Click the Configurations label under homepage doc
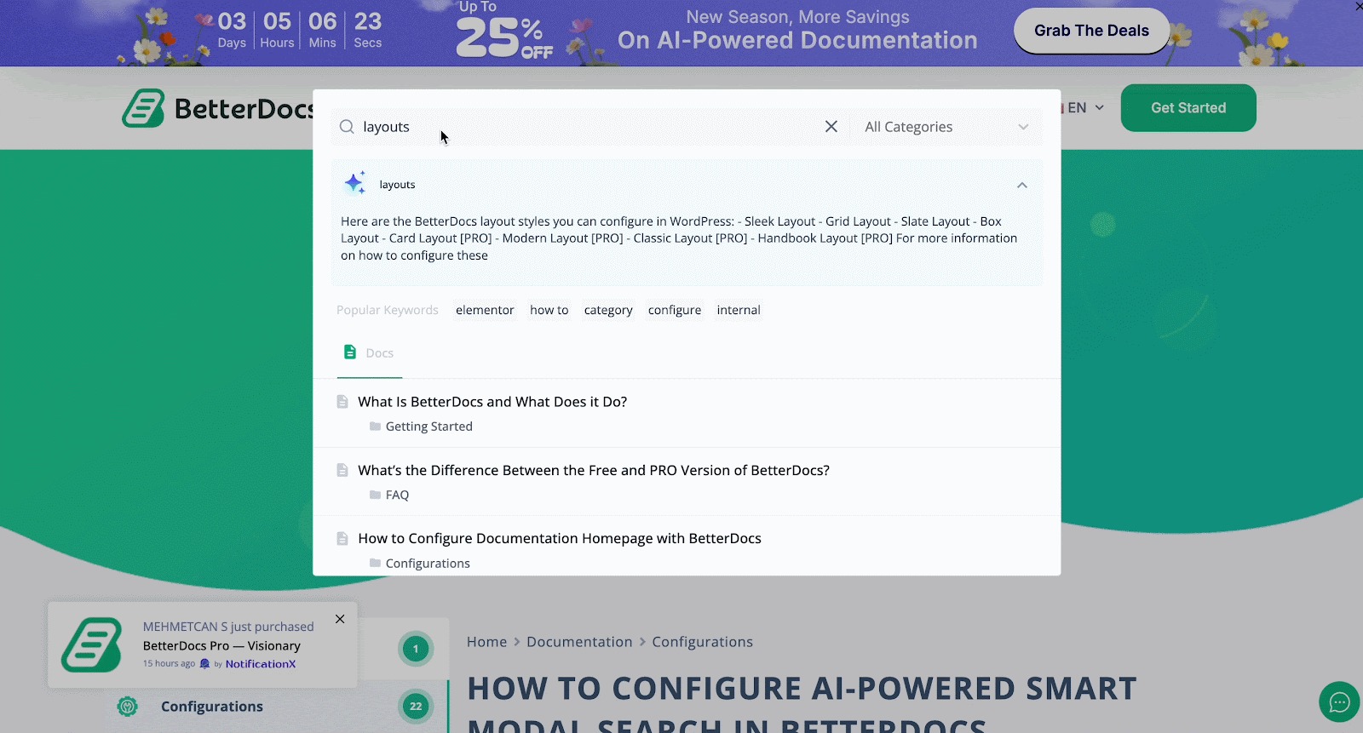 428,564
